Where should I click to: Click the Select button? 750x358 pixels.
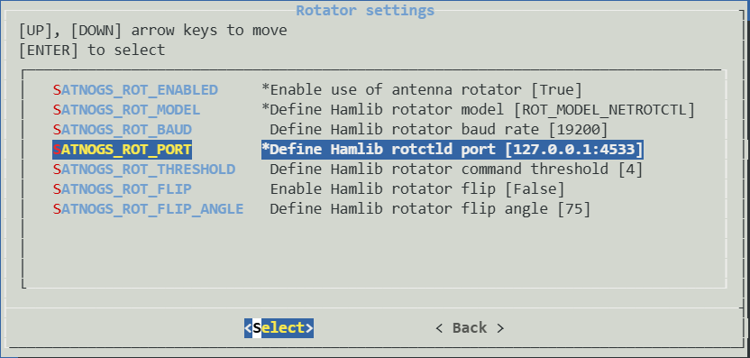279,328
